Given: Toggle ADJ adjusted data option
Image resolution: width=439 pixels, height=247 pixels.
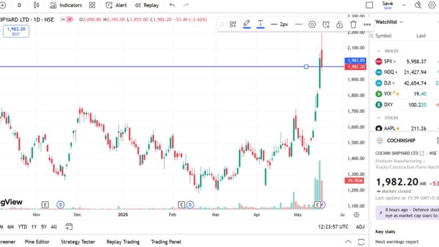Looking at the screenshot, I should [x=360, y=227].
